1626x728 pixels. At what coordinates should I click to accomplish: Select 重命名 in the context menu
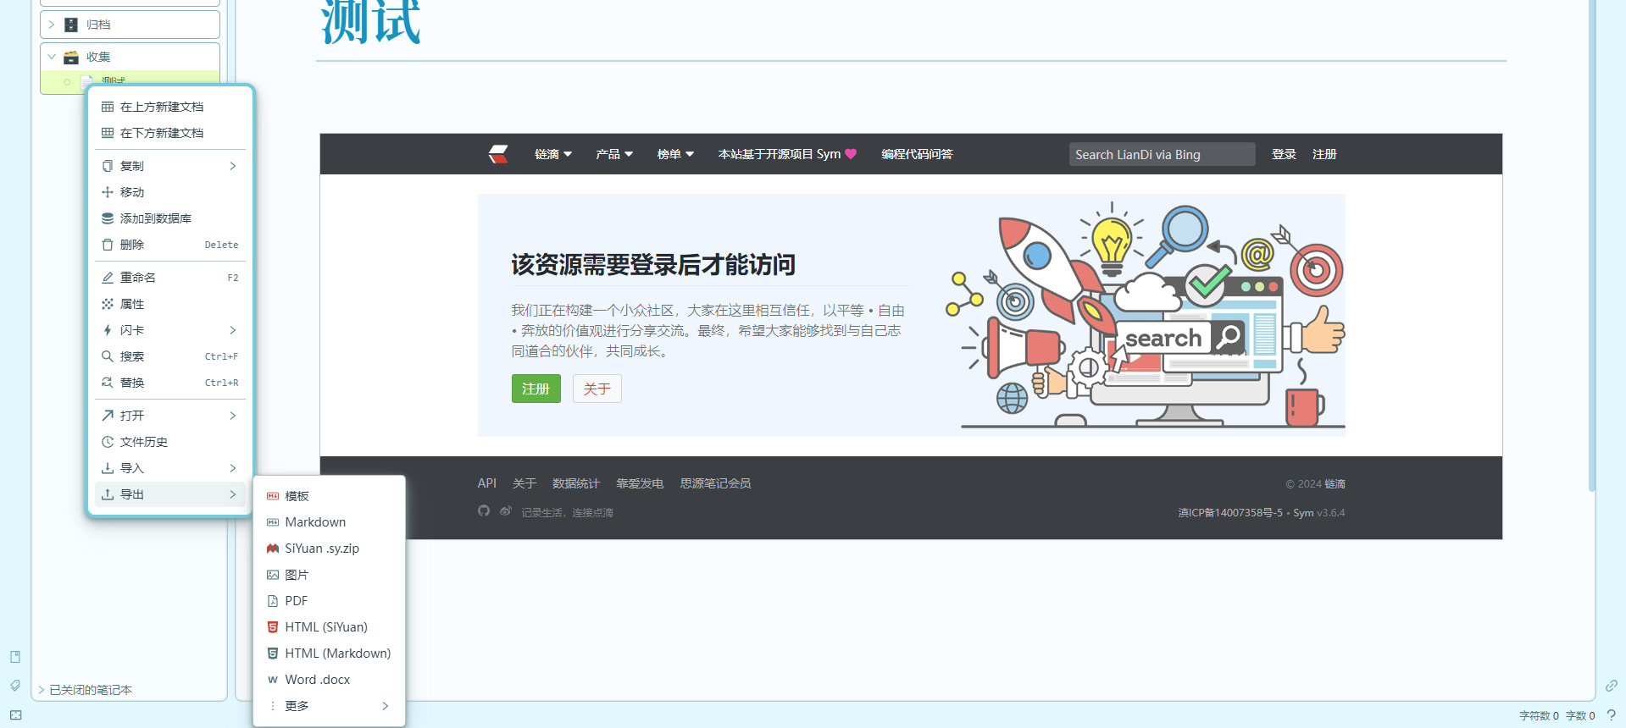(170, 278)
